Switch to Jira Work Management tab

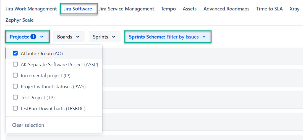pyautogui.click(x=31, y=9)
